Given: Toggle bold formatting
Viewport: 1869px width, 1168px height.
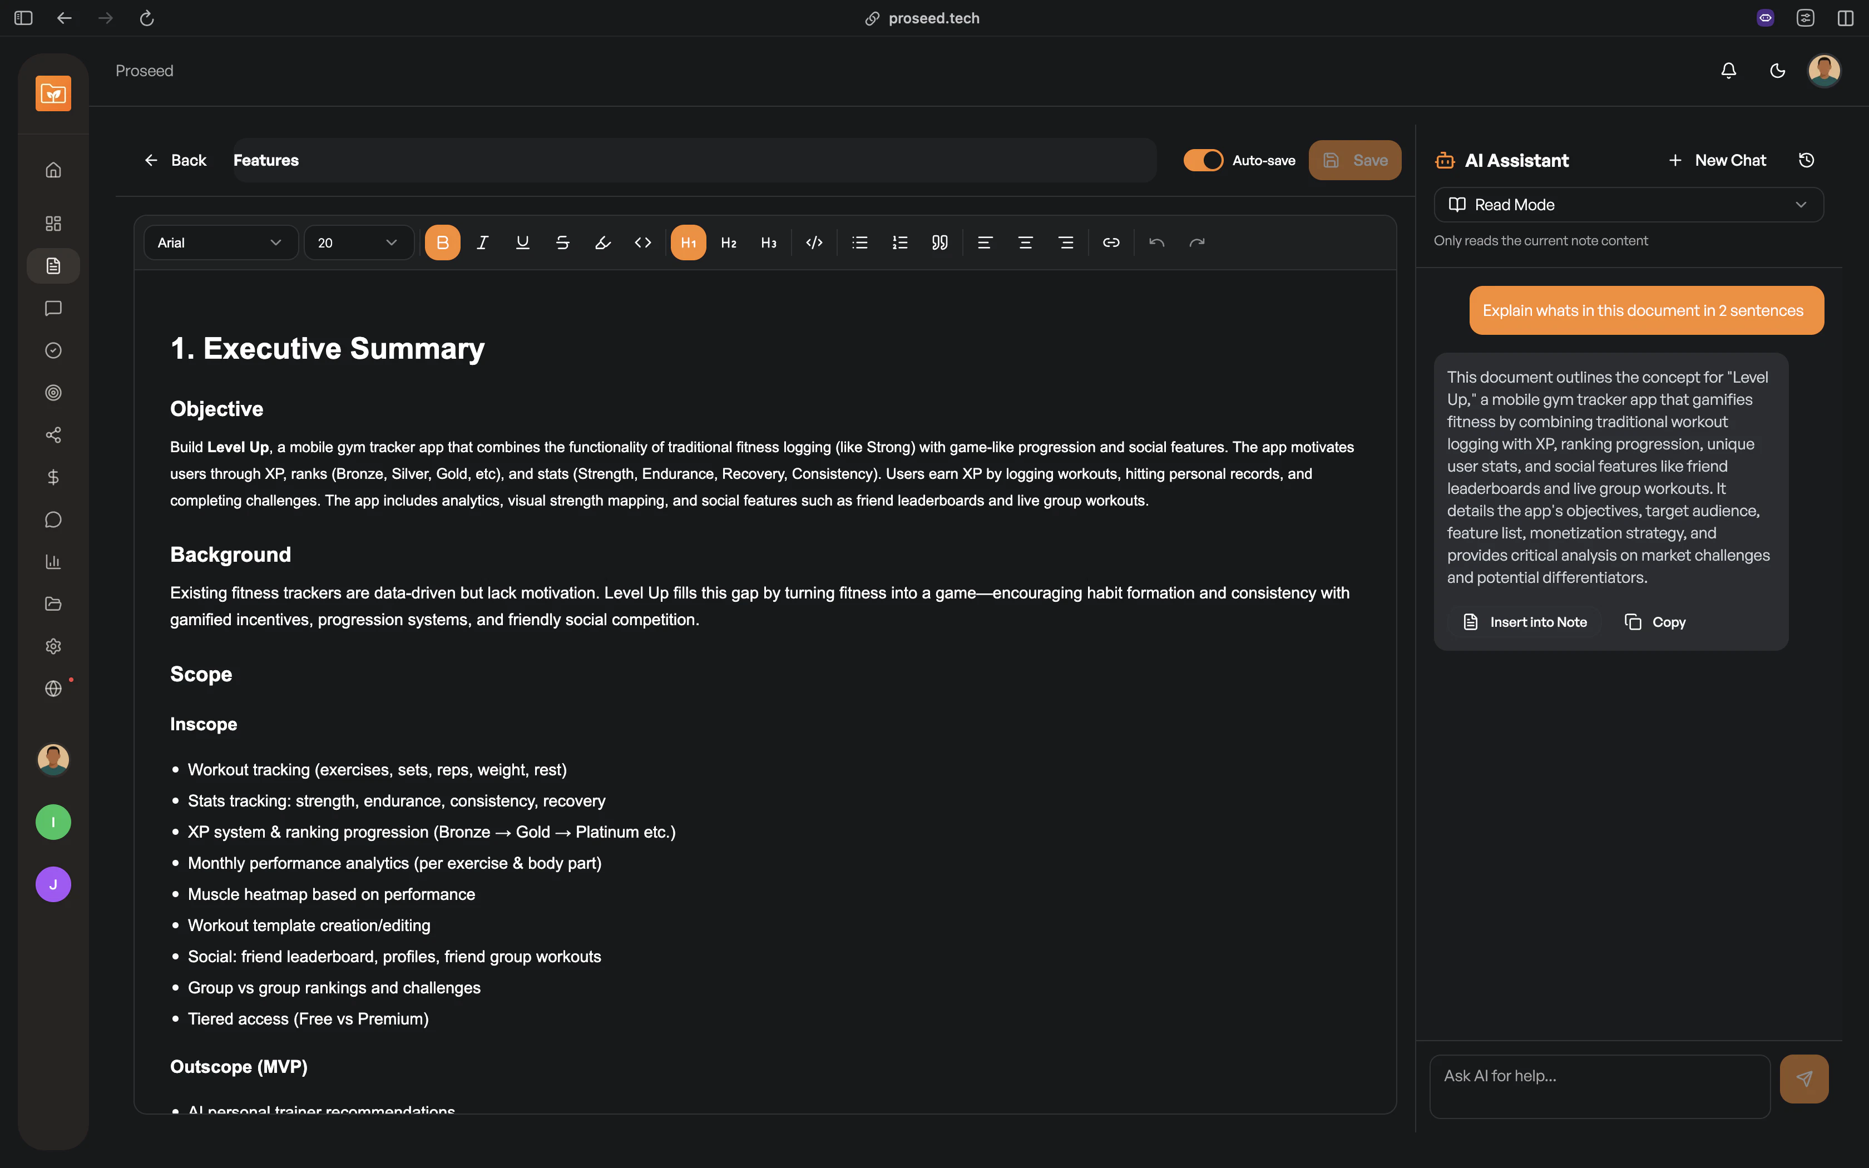Looking at the screenshot, I should [442, 242].
